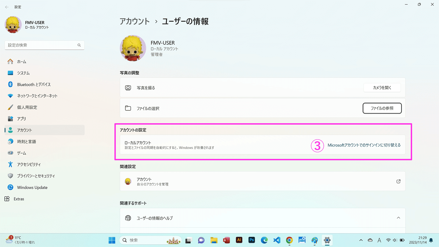Launch Adobe Illustrator from the taskbar
This screenshot has width=439, height=247.
[x=239, y=240]
